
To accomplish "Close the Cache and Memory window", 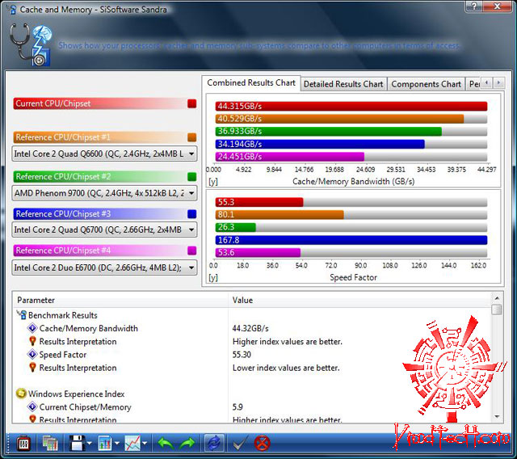I will pos(498,6).
